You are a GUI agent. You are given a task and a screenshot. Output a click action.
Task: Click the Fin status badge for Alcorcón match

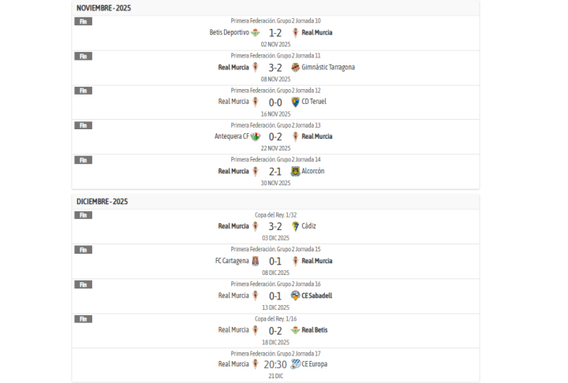(83, 160)
